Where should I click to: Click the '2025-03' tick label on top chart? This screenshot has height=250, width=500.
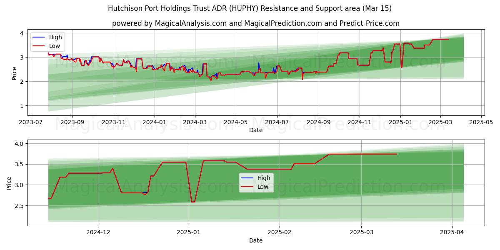440,122
